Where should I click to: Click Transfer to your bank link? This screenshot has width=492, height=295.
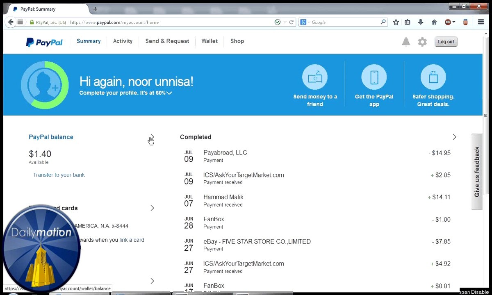pyautogui.click(x=59, y=175)
